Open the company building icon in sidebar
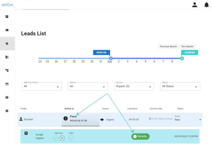 [x=7, y=57]
